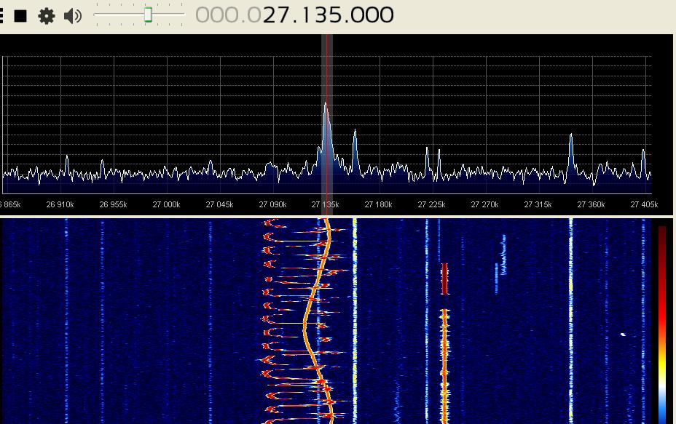Open the settings gear configuration
The height and width of the screenshot is (424, 676).
click(47, 15)
